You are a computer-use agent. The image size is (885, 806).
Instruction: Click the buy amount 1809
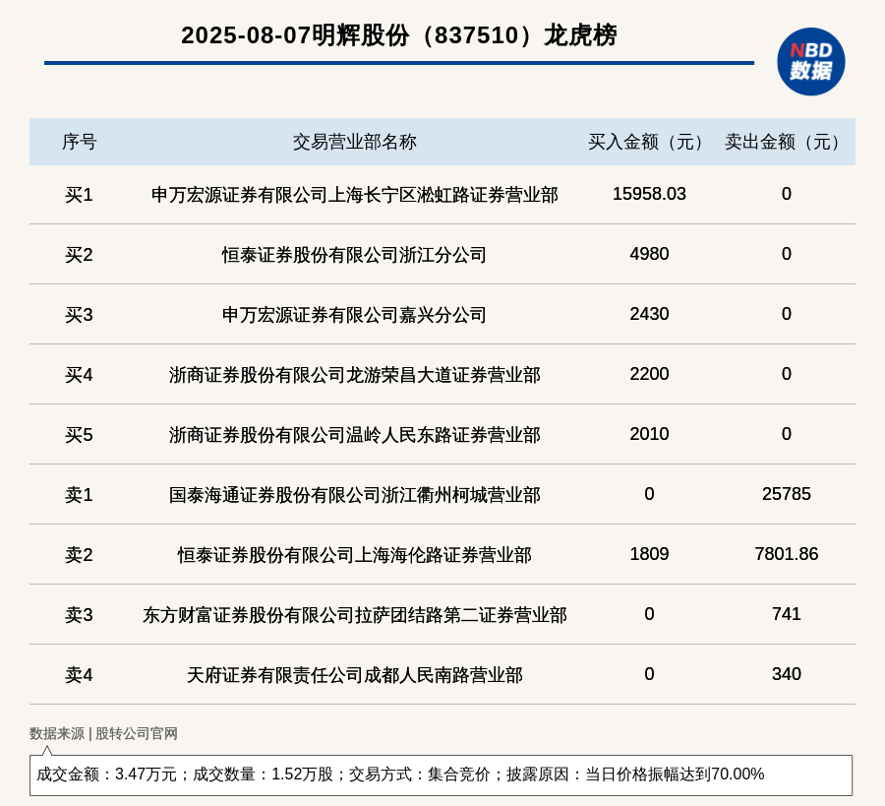point(649,553)
